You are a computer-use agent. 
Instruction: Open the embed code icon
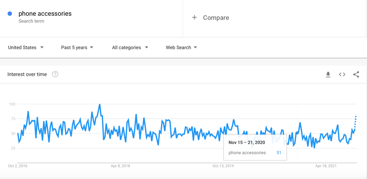(x=342, y=75)
